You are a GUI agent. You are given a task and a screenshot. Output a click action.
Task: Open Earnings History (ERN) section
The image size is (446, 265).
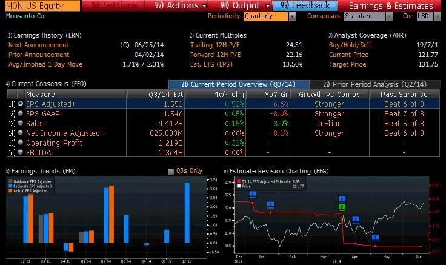(x=45, y=35)
